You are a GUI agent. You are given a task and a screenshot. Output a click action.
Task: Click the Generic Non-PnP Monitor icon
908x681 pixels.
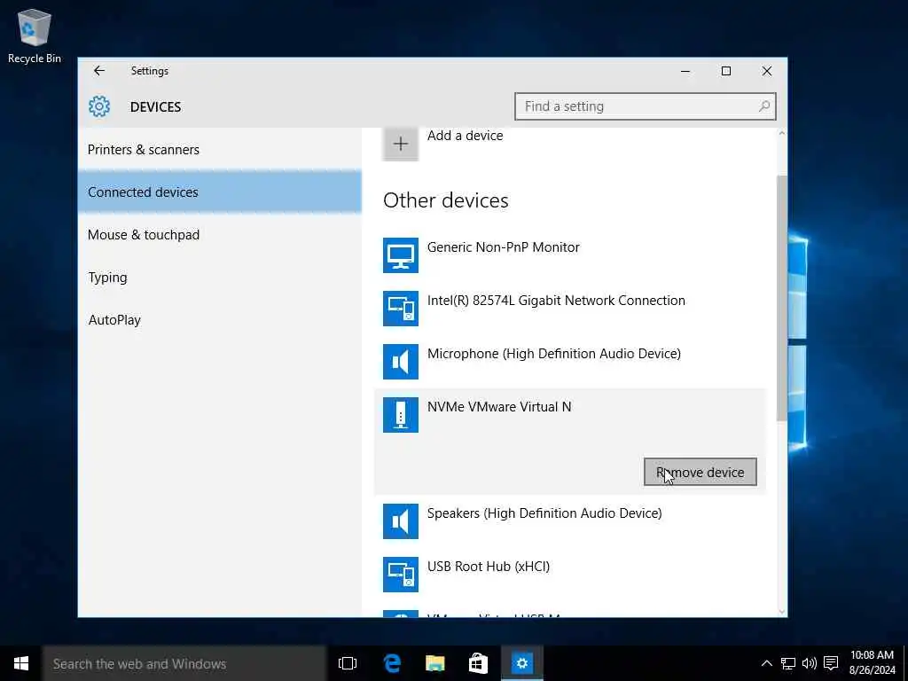coord(401,254)
